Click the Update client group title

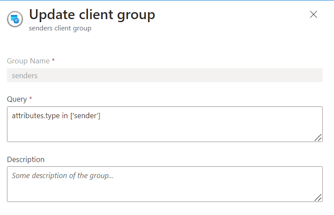92,15
